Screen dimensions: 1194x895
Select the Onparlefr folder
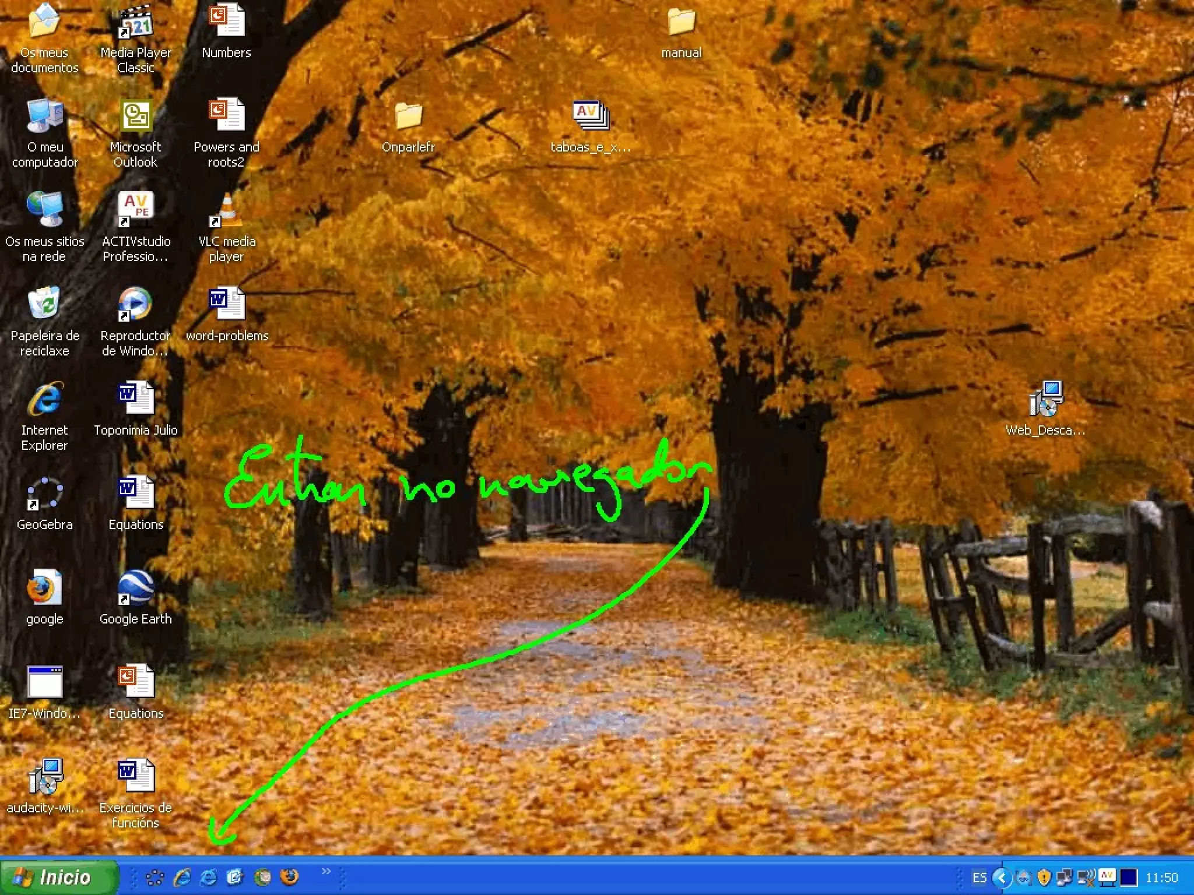pyautogui.click(x=408, y=117)
